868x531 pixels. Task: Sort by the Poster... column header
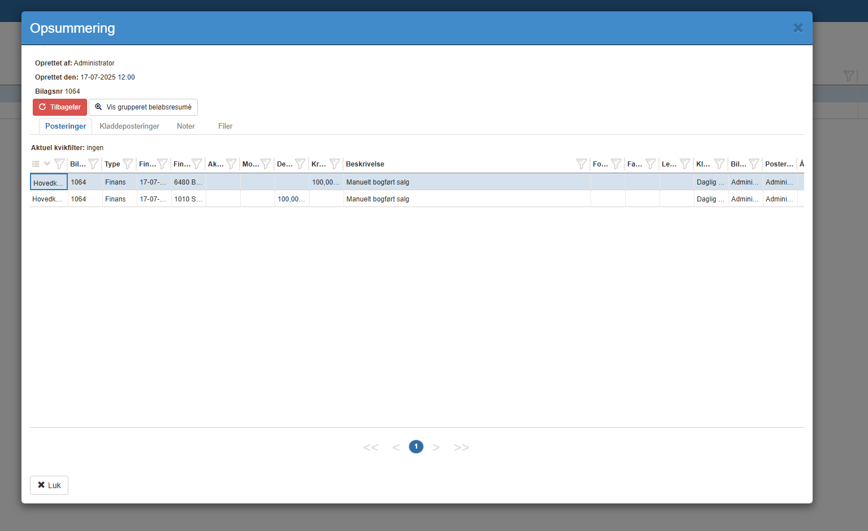(x=779, y=164)
